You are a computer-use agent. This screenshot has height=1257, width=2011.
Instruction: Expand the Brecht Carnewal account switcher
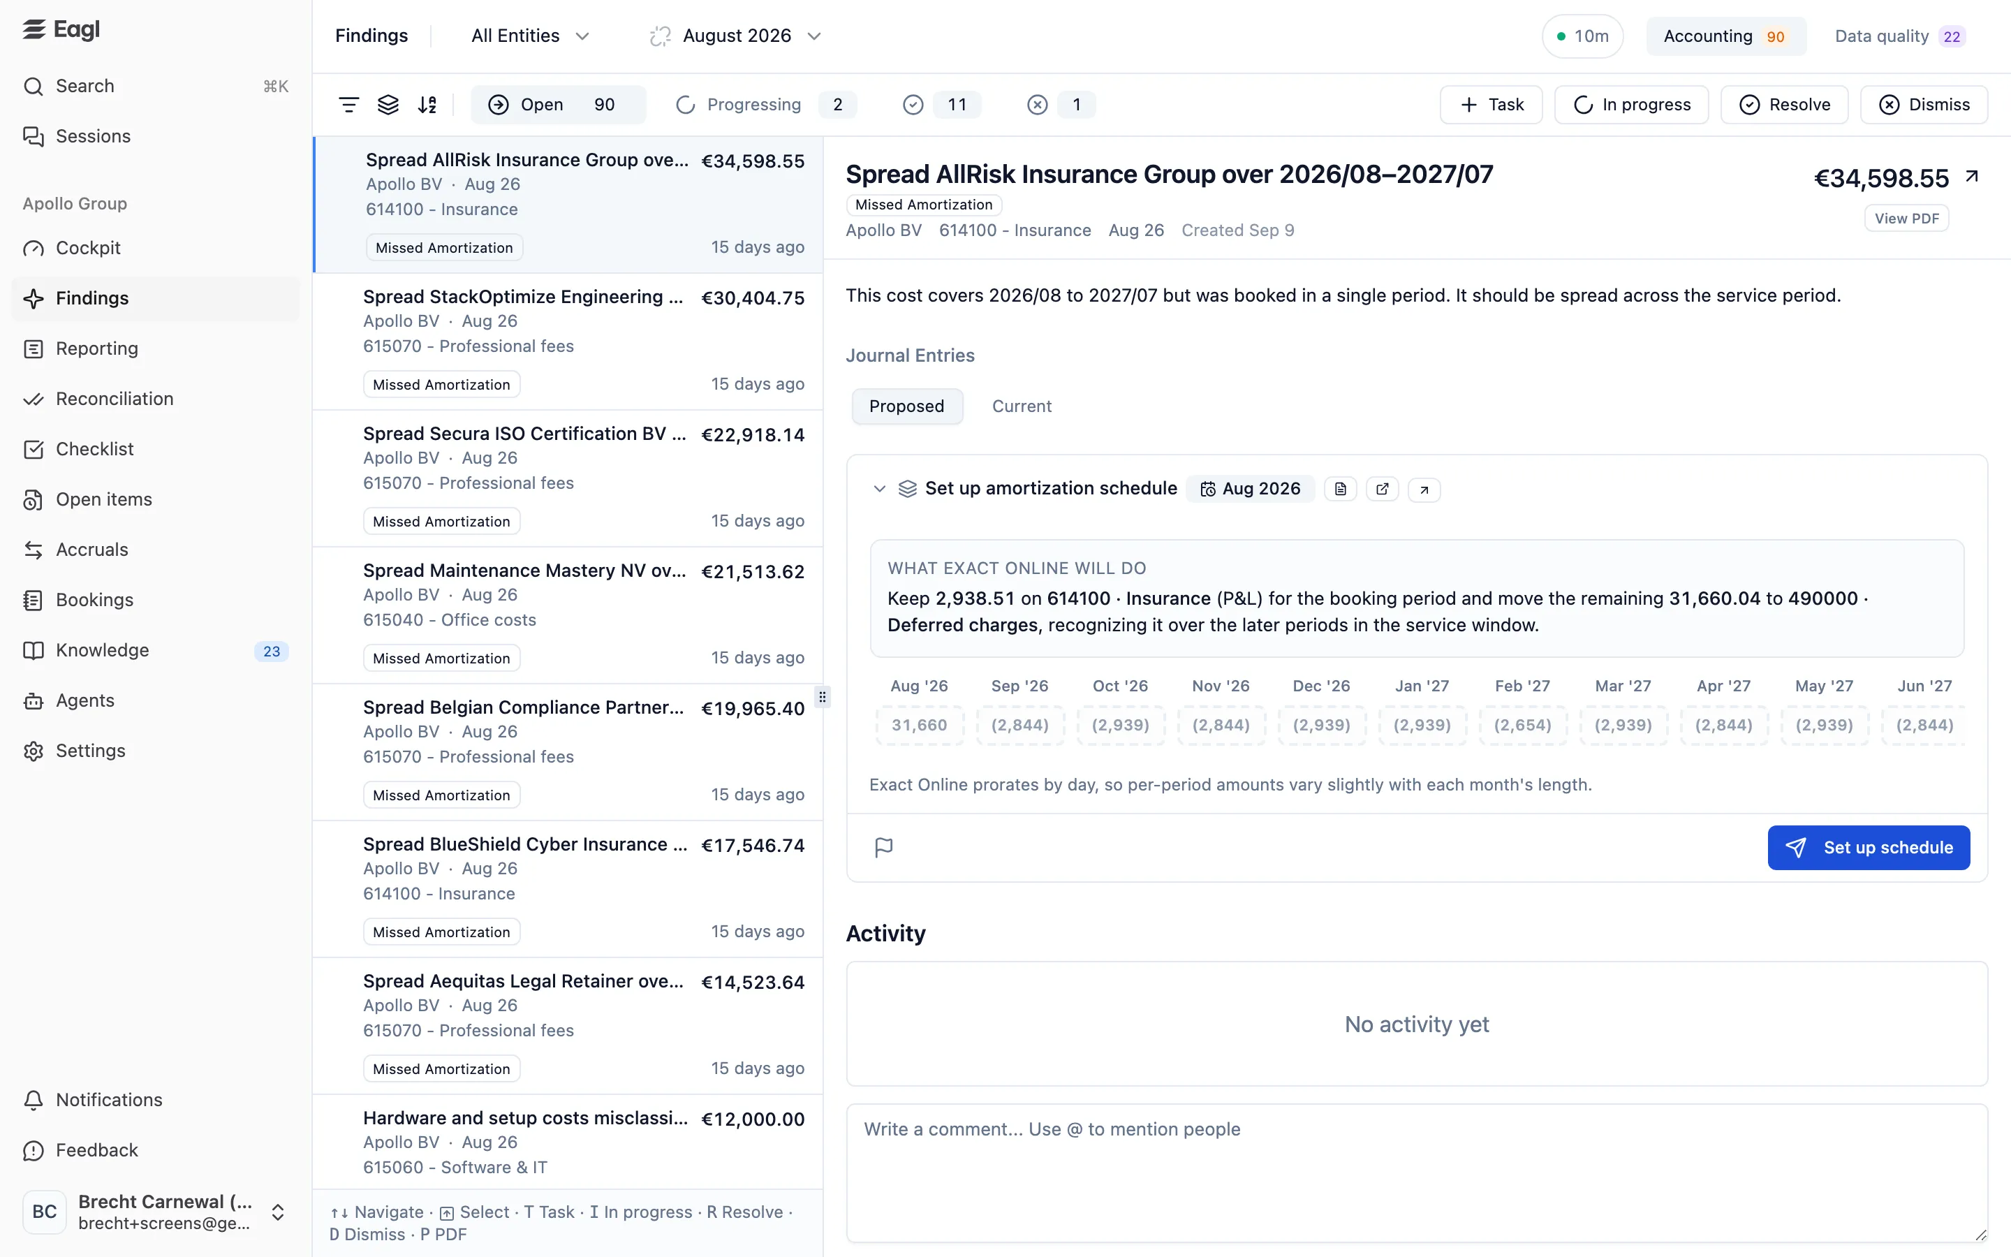(x=279, y=1212)
